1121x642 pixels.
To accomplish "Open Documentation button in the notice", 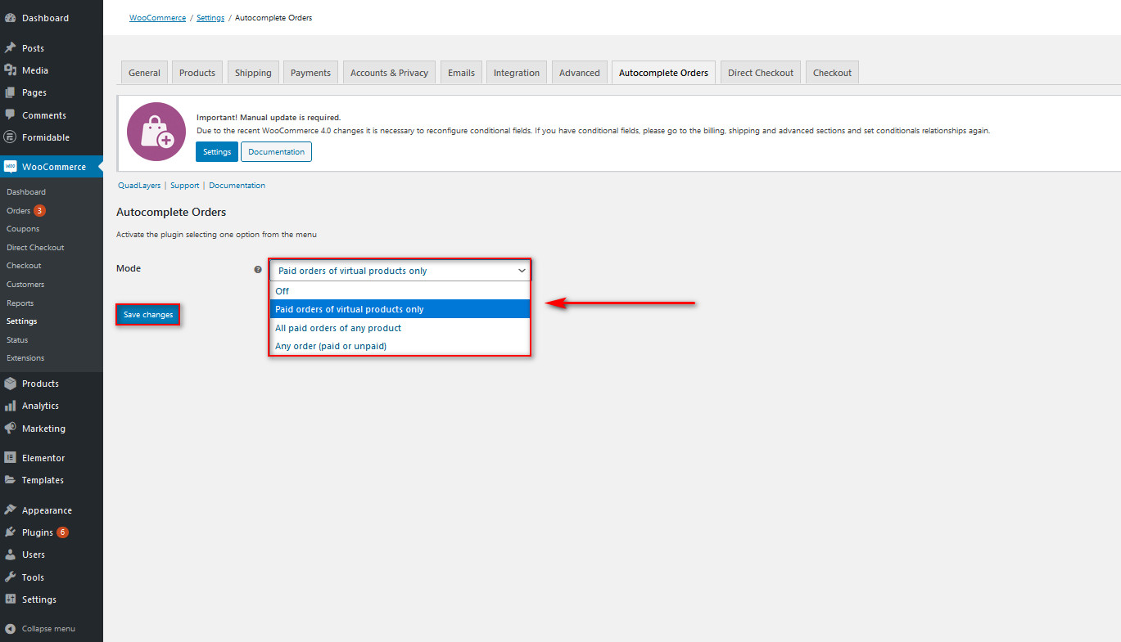I will [276, 152].
